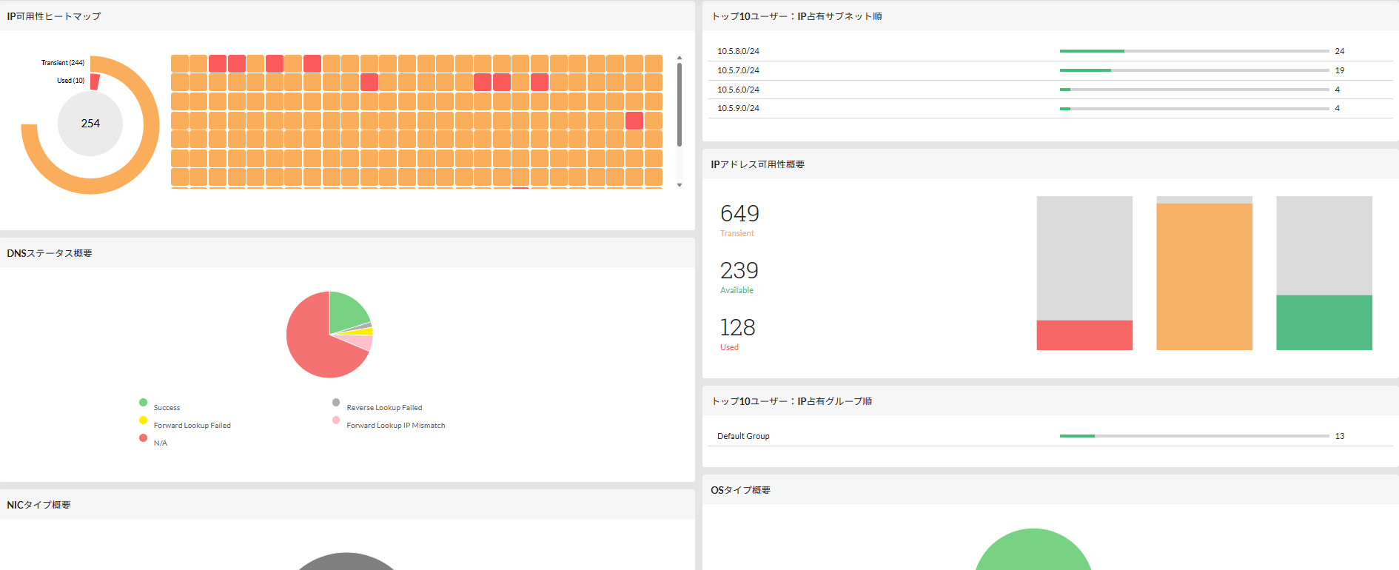
Task: Click the usage bar for 10.5.9.0/24
Action: click(x=1195, y=109)
